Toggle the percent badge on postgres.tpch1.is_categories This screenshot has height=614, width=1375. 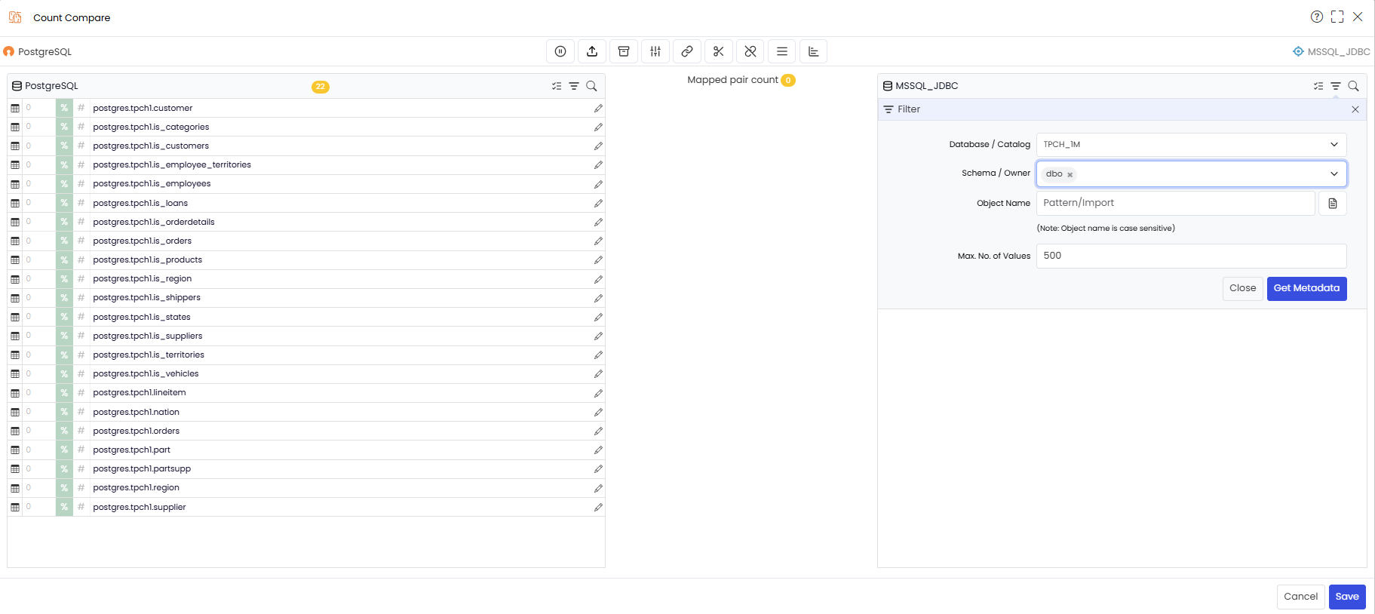[64, 127]
